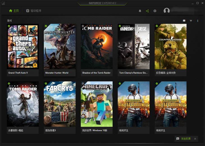Dismiss the 发送反馈 feedback box

tap(195, 139)
